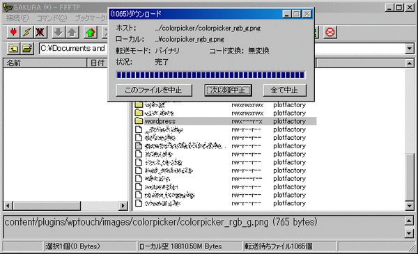Click plotfactory owner in the wordpress row
Screen dimensions: 418x254
[289, 121]
